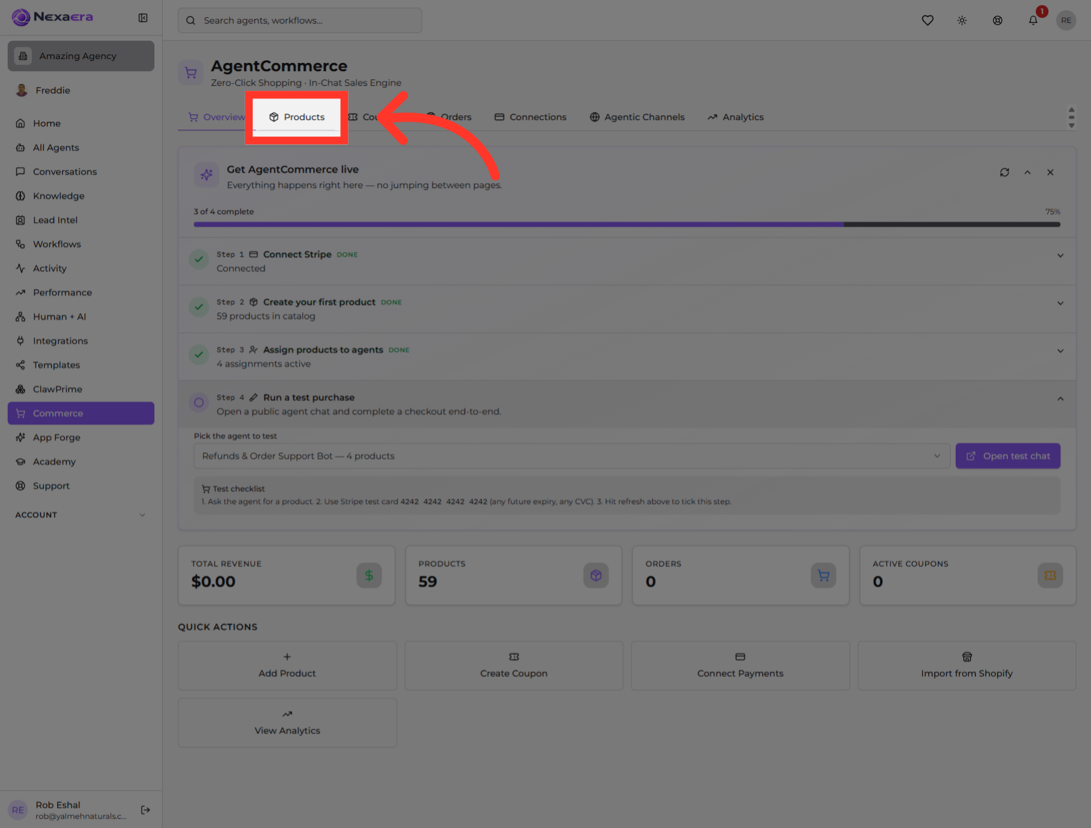Click the Orders card cart icon
The image size is (1091, 828).
click(823, 575)
